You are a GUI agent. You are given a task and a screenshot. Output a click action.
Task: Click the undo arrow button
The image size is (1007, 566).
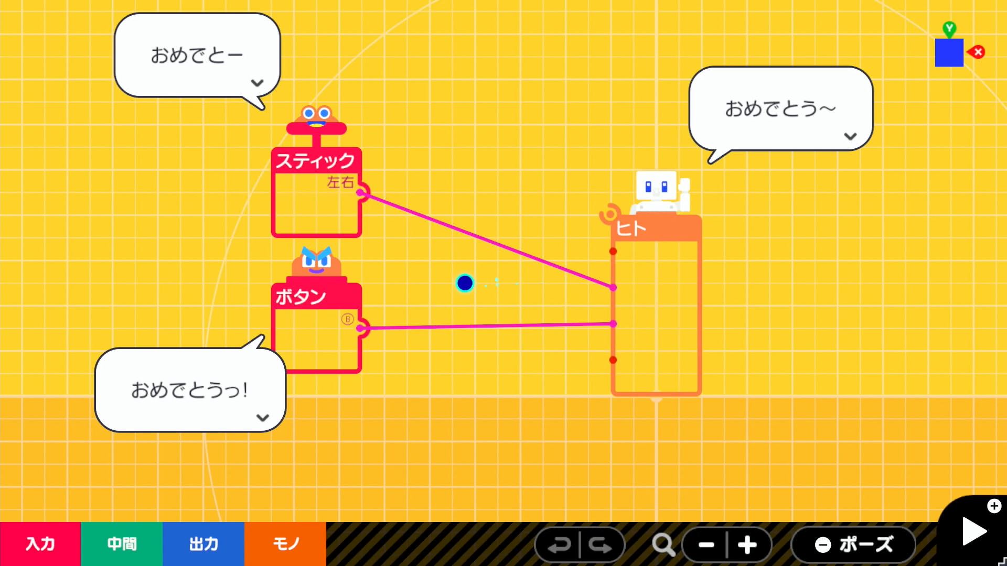pos(559,545)
